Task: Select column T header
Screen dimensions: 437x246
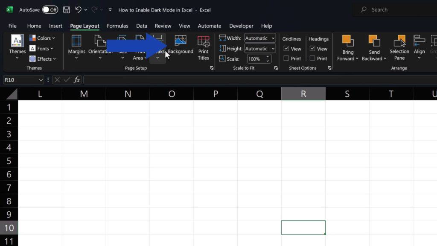Action: [391, 94]
